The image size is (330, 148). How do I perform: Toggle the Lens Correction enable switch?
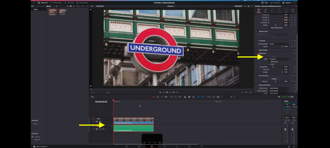point(257,76)
